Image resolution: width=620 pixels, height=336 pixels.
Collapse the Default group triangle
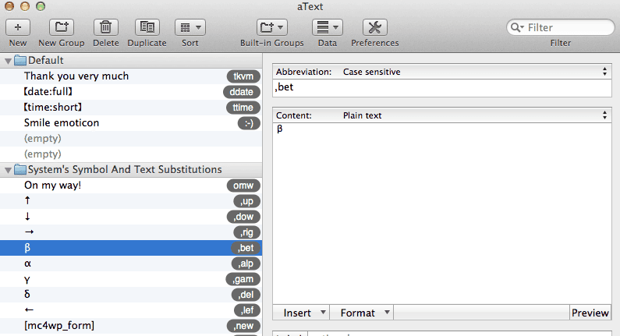(x=8, y=61)
